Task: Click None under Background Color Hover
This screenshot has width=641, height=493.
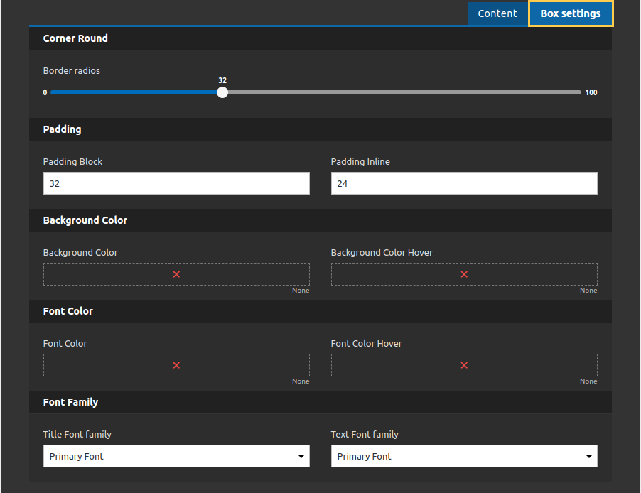Action: tap(588, 291)
